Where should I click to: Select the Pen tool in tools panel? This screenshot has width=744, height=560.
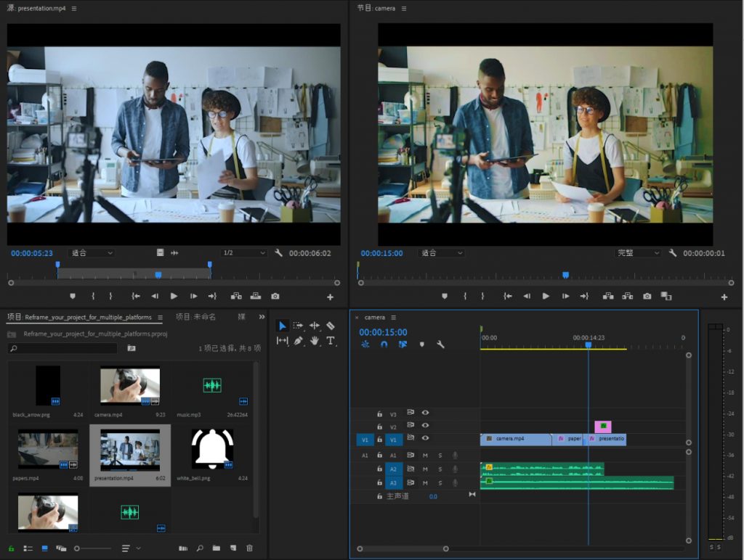click(299, 341)
